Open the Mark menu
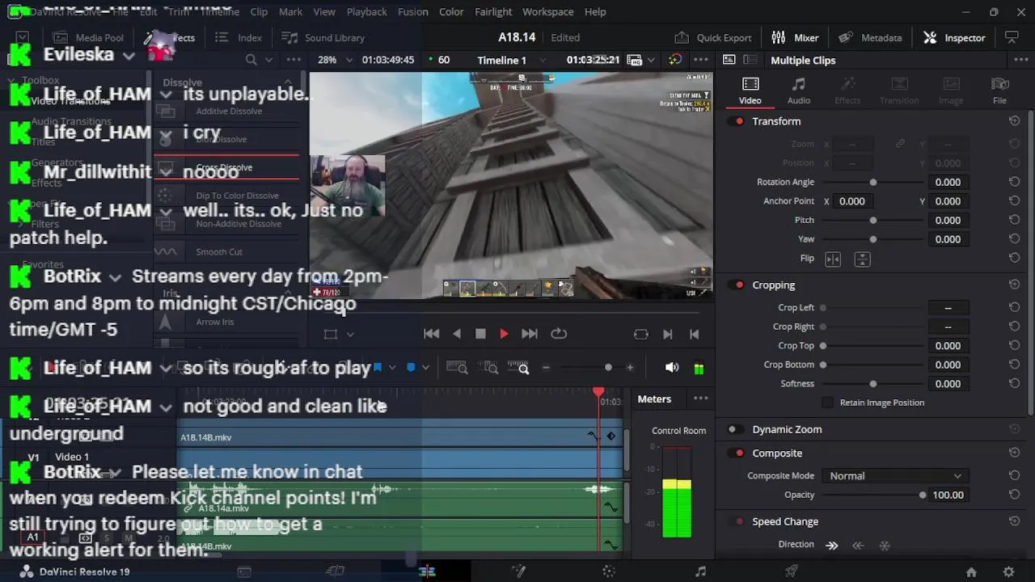 point(290,12)
